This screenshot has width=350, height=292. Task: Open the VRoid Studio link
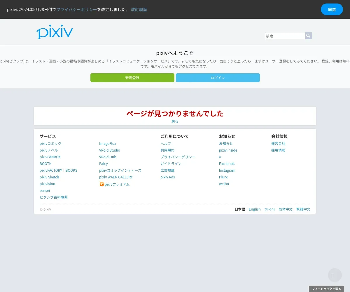click(110, 150)
